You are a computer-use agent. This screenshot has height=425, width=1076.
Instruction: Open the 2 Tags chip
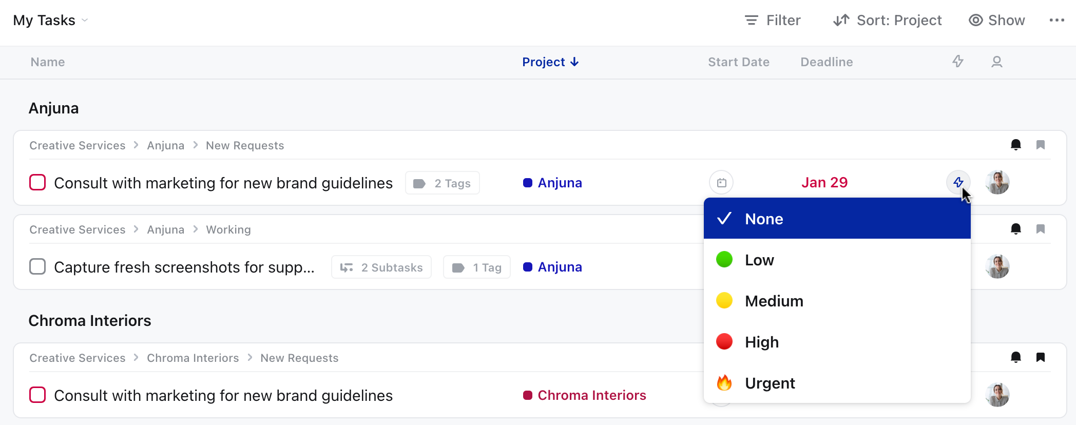coord(443,183)
